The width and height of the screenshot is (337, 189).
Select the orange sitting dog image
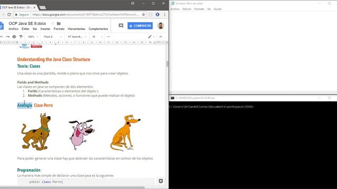coord(125,133)
